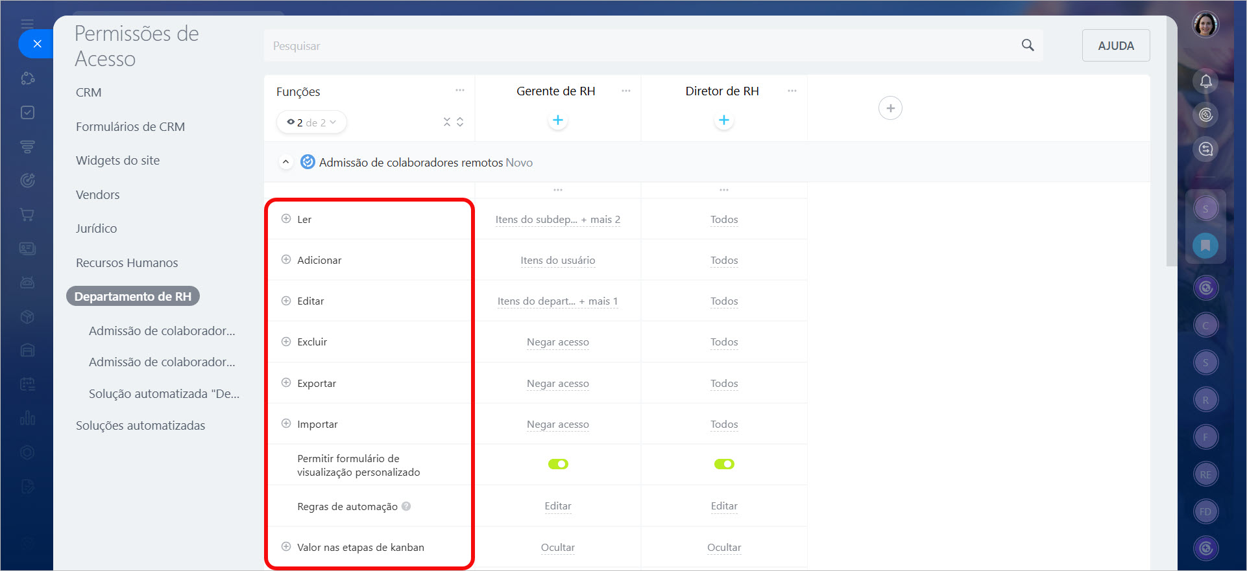Image resolution: width=1247 pixels, height=571 pixels.
Task: Change Diretor de RH Excluir Todos value
Action: pyautogui.click(x=724, y=342)
